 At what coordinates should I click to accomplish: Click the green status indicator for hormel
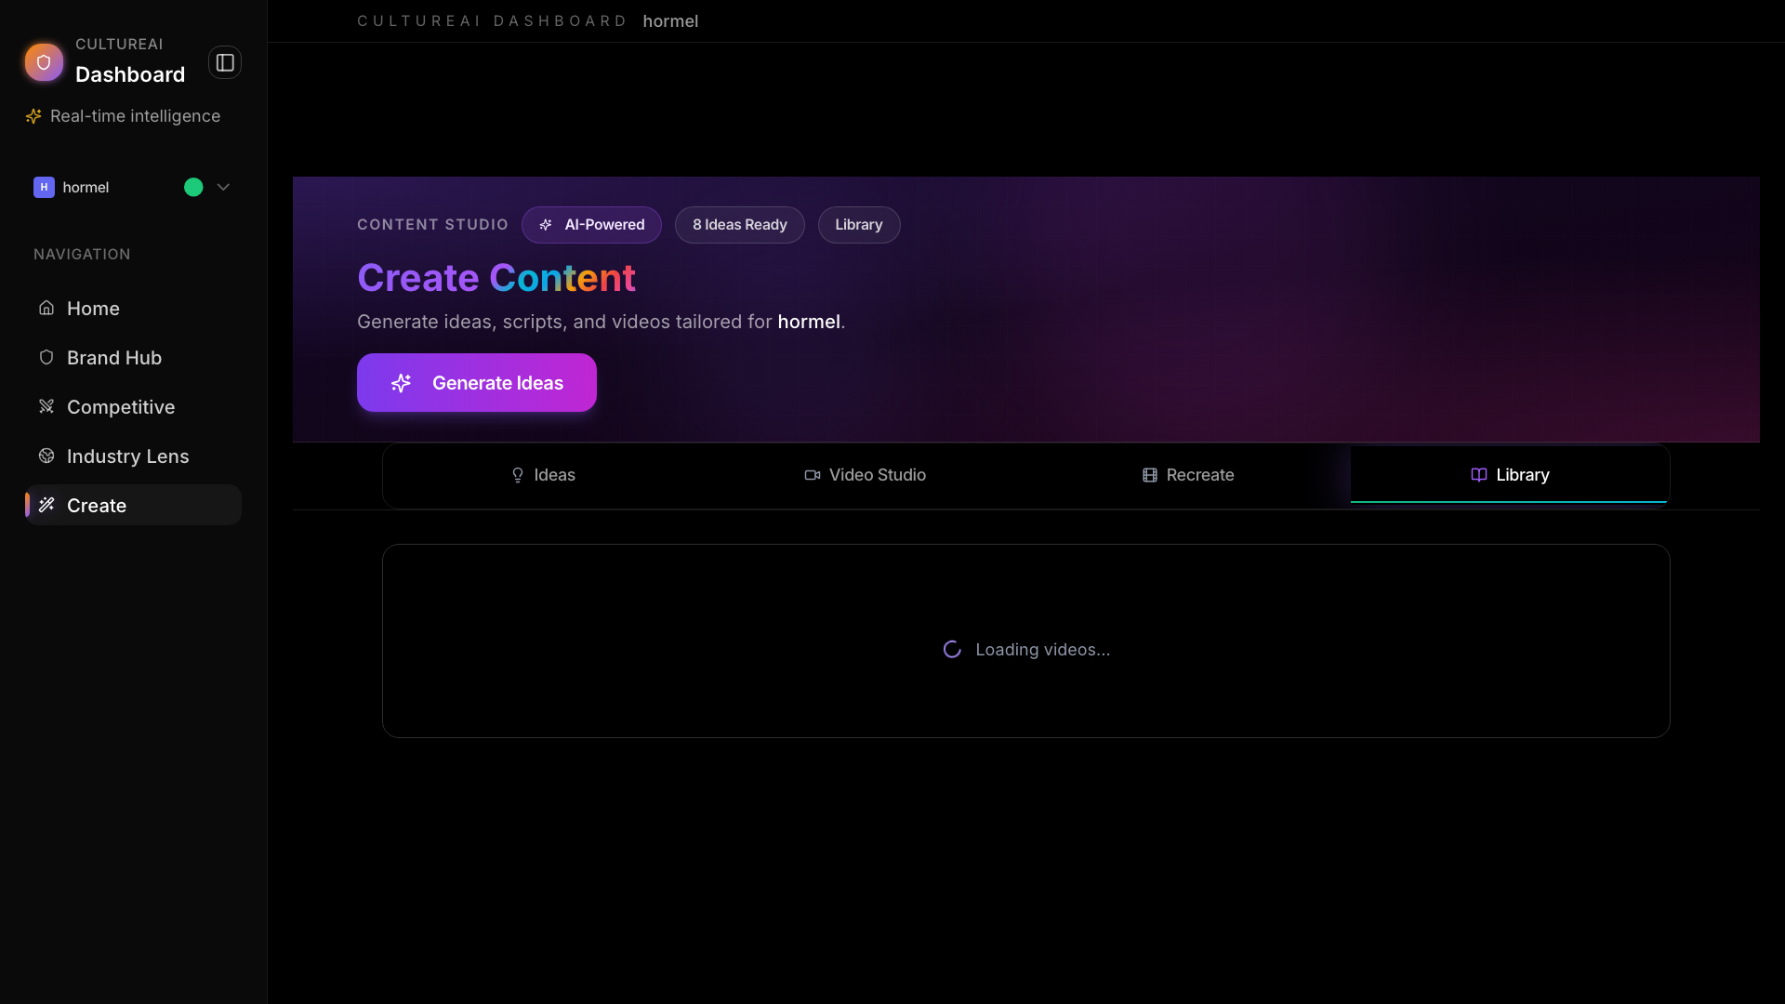point(192,187)
